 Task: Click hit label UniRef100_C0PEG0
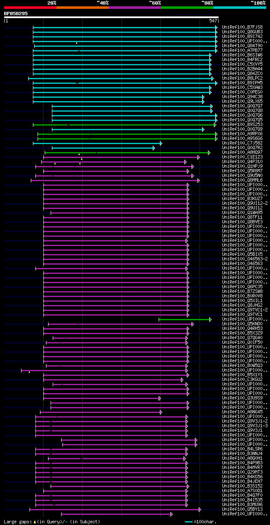(242, 92)
